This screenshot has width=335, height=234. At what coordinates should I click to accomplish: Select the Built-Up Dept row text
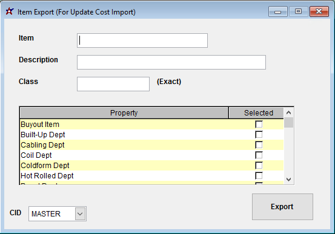pos(43,135)
